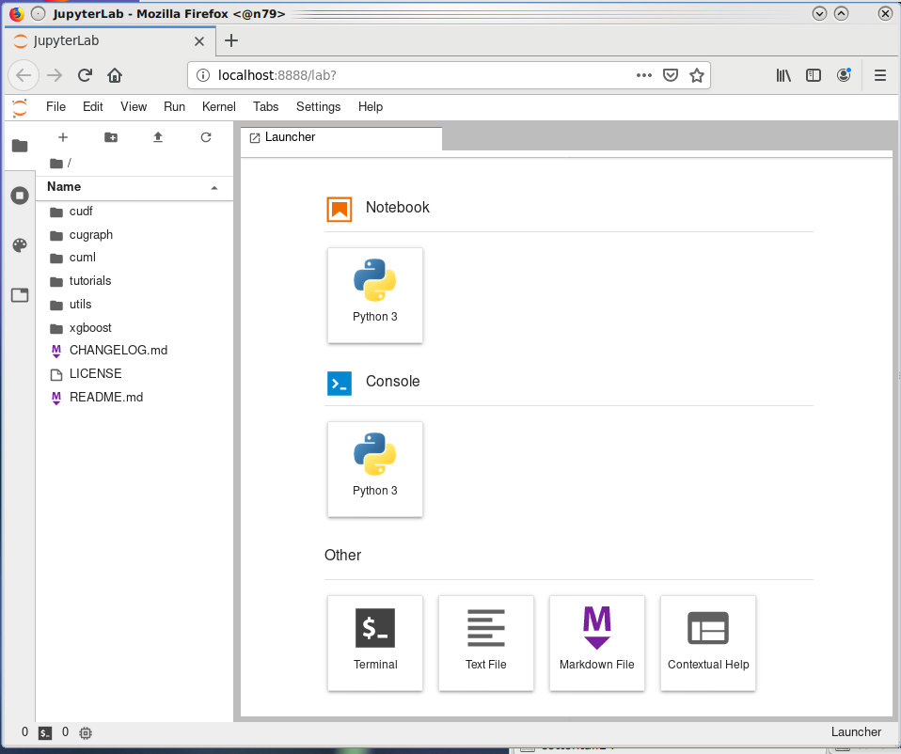Click the JupyterLab logo in menu bar
The image size is (901, 754).
(x=20, y=107)
